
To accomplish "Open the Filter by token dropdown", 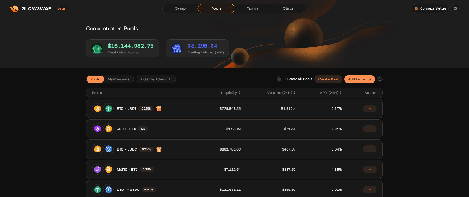I will click(x=156, y=79).
